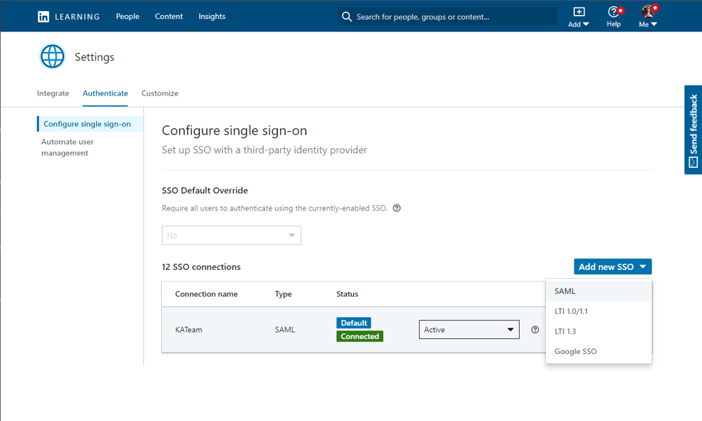Open the Active status dropdown for KATeam

tap(468, 329)
